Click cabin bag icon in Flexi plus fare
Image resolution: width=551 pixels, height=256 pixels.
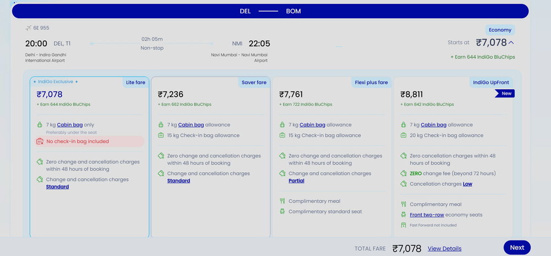point(282,124)
